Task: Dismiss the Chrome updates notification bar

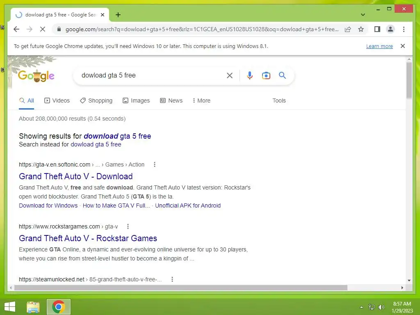Action: [403, 46]
